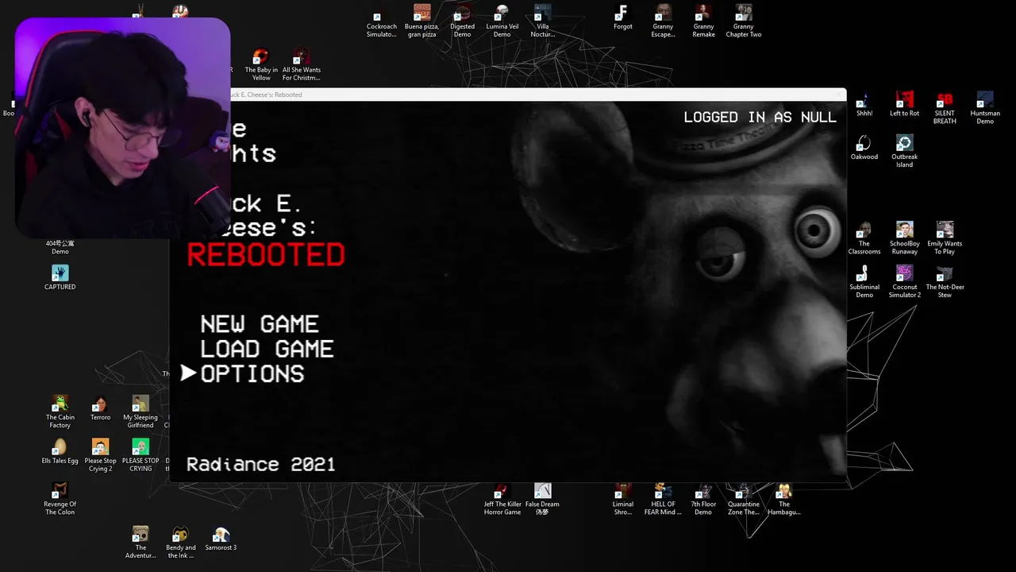Launch the Terroro desktop shortcut

click(x=100, y=408)
